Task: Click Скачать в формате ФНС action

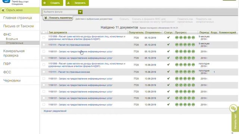Action: coord(153,20)
